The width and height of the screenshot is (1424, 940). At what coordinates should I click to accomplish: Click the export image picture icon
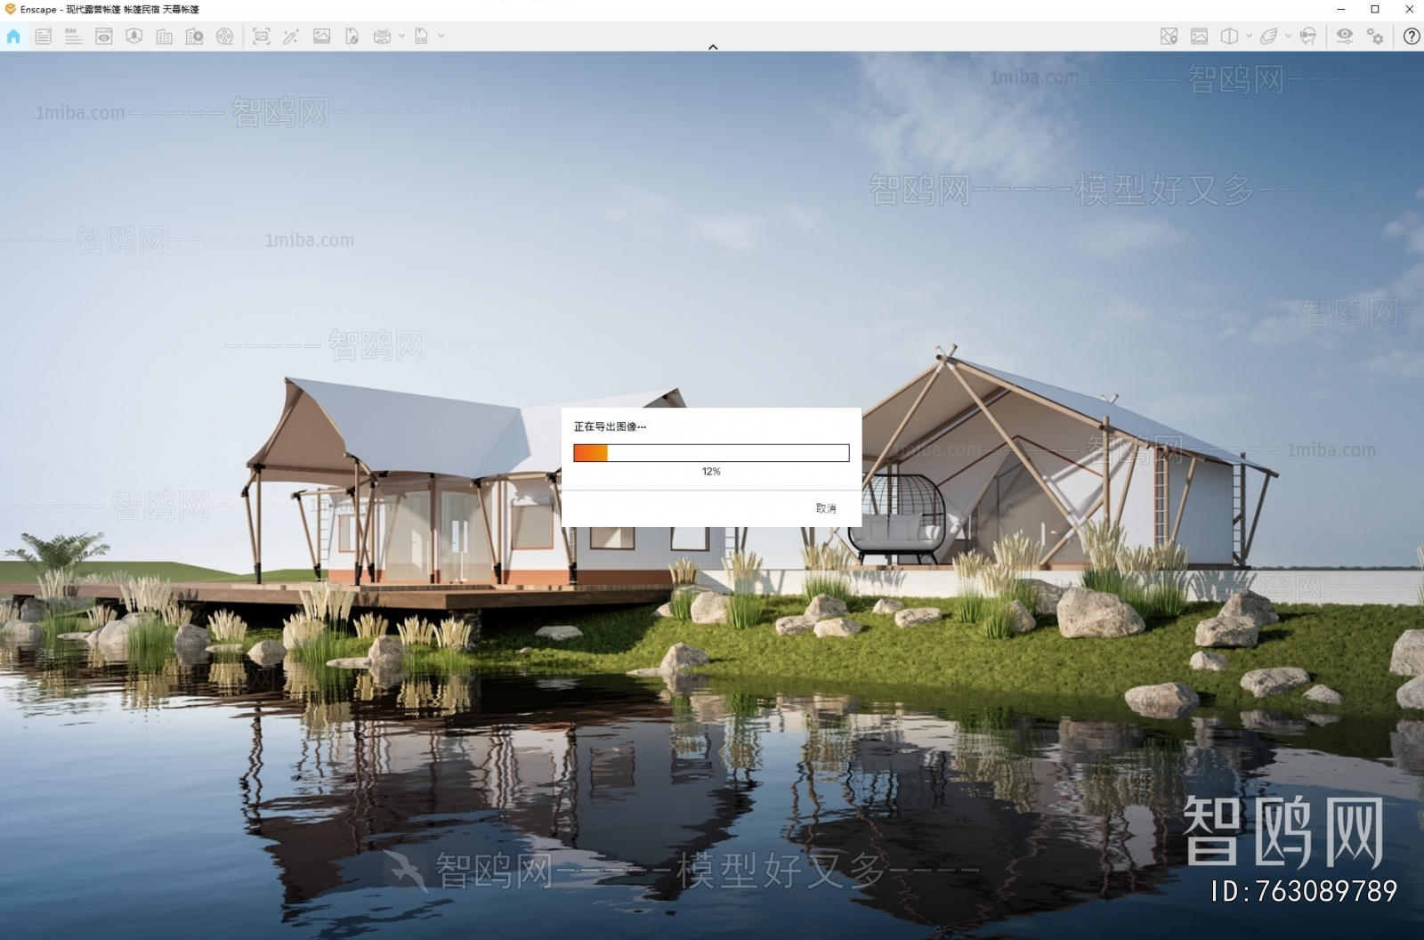tap(321, 36)
